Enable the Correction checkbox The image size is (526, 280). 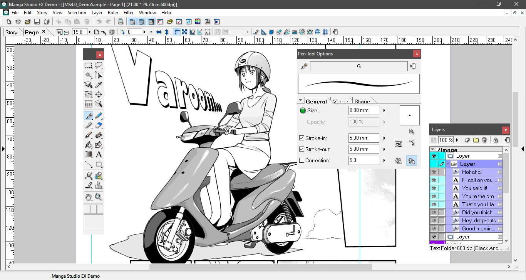[x=302, y=160]
